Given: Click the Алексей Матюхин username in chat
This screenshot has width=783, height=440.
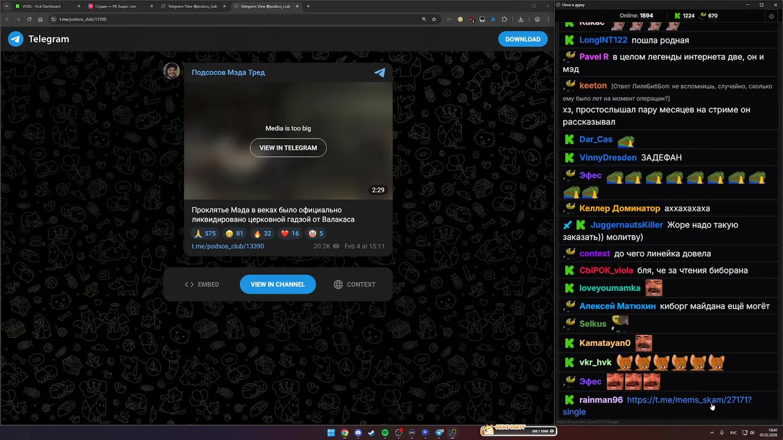Looking at the screenshot, I should click(x=617, y=306).
